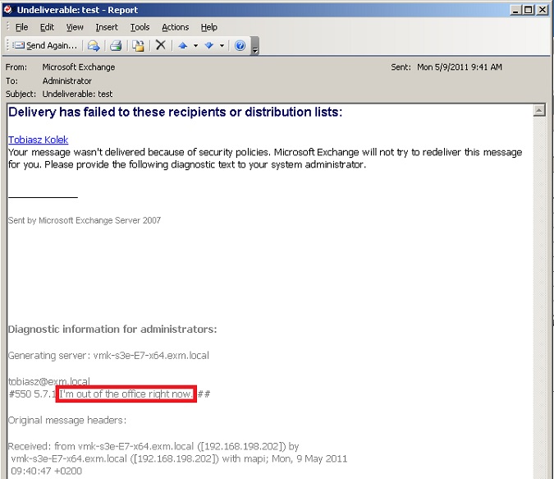Screen dimensions: 554x479
Task: Click text I'm out of the office right now
Action: point(126,394)
